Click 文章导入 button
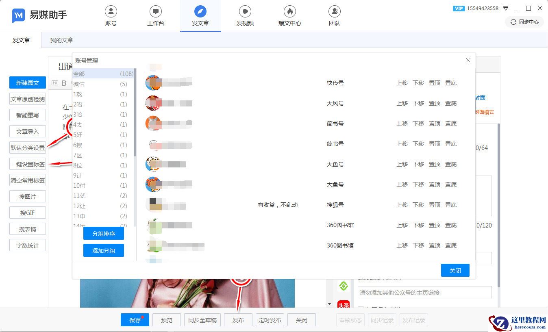 pyautogui.click(x=28, y=132)
